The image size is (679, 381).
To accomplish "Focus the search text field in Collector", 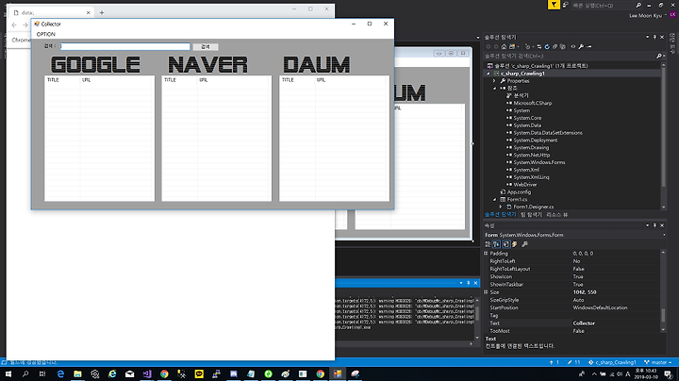I will (x=124, y=46).
